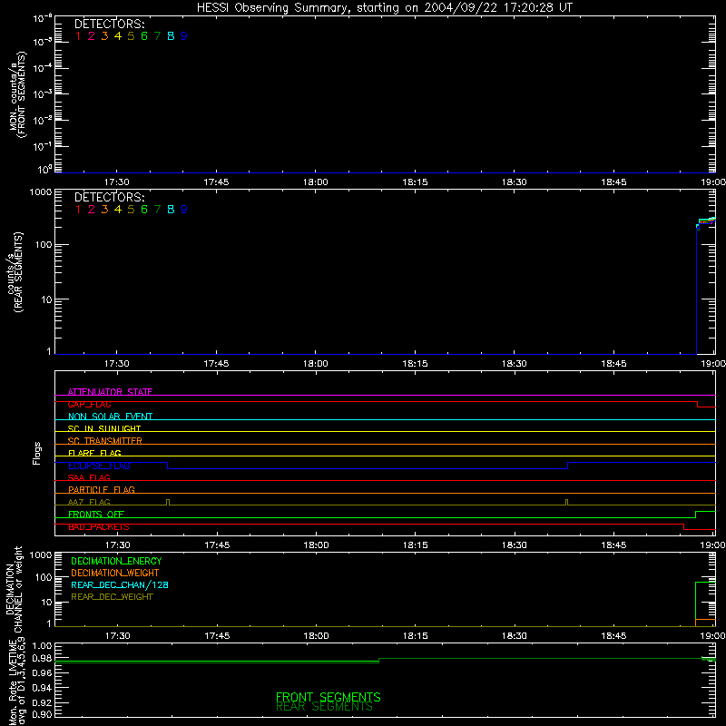Click detector 1 in the front segments legend

pos(78,35)
